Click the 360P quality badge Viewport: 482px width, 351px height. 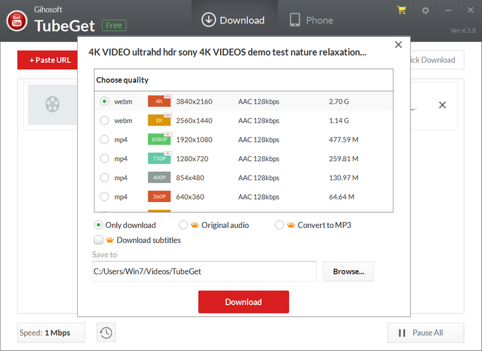point(159,197)
